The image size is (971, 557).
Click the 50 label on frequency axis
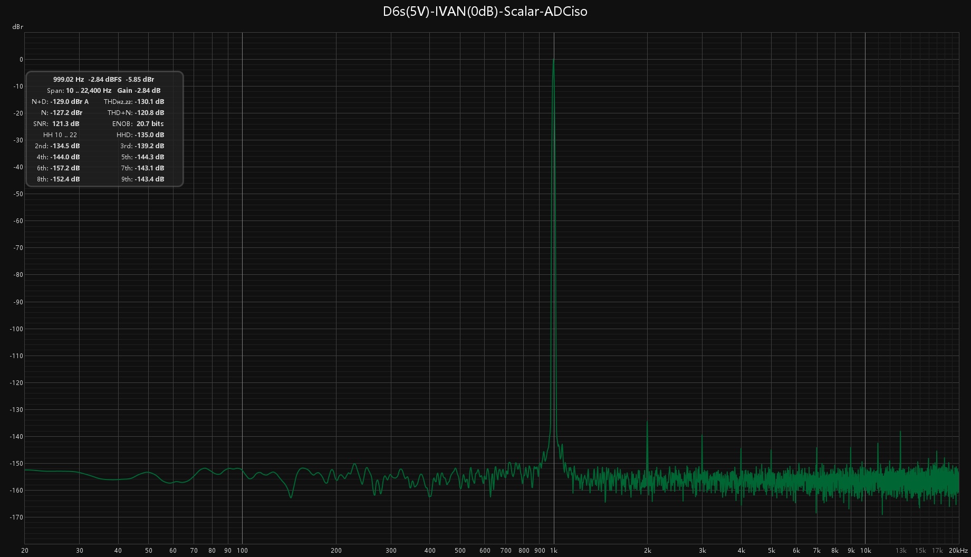pyautogui.click(x=149, y=551)
